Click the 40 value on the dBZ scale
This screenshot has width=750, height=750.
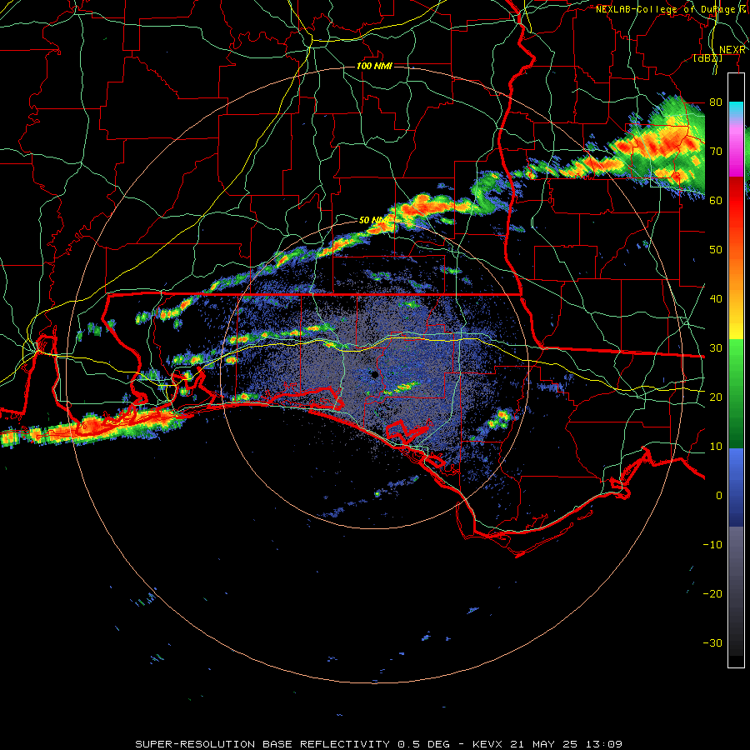pyautogui.click(x=716, y=299)
